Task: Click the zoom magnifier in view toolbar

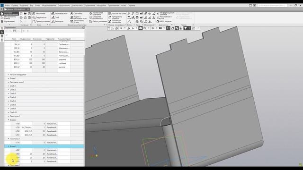Action: click(121, 28)
